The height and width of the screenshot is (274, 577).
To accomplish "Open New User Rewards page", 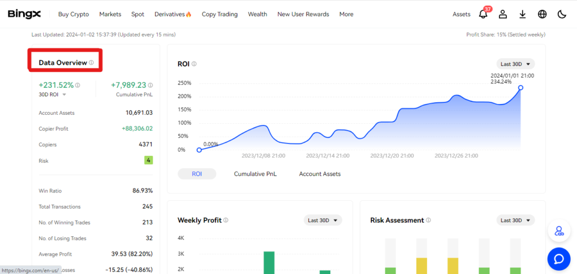I will [x=303, y=14].
